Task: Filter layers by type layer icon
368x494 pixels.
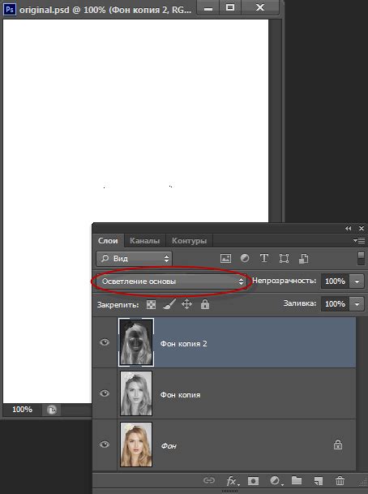Action: [x=264, y=258]
